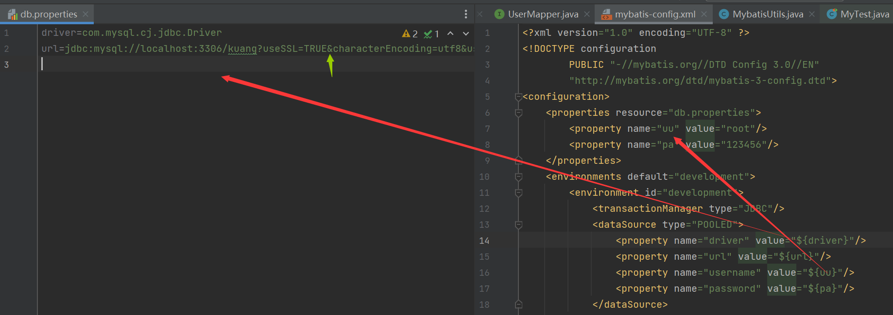Click the mybatis-3-config.dtd URL string
893x315 pixels.
(700, 80)
